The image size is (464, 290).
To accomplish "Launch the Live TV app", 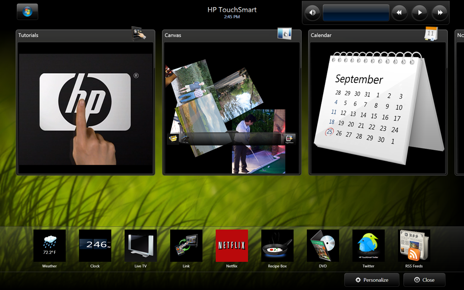I will tap(140, 246).
